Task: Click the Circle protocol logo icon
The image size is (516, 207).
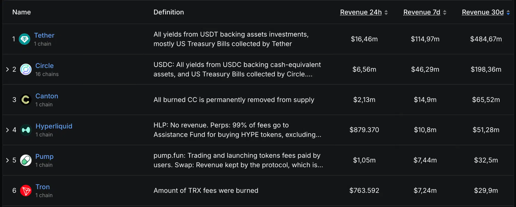Action: tap(26, 70)
